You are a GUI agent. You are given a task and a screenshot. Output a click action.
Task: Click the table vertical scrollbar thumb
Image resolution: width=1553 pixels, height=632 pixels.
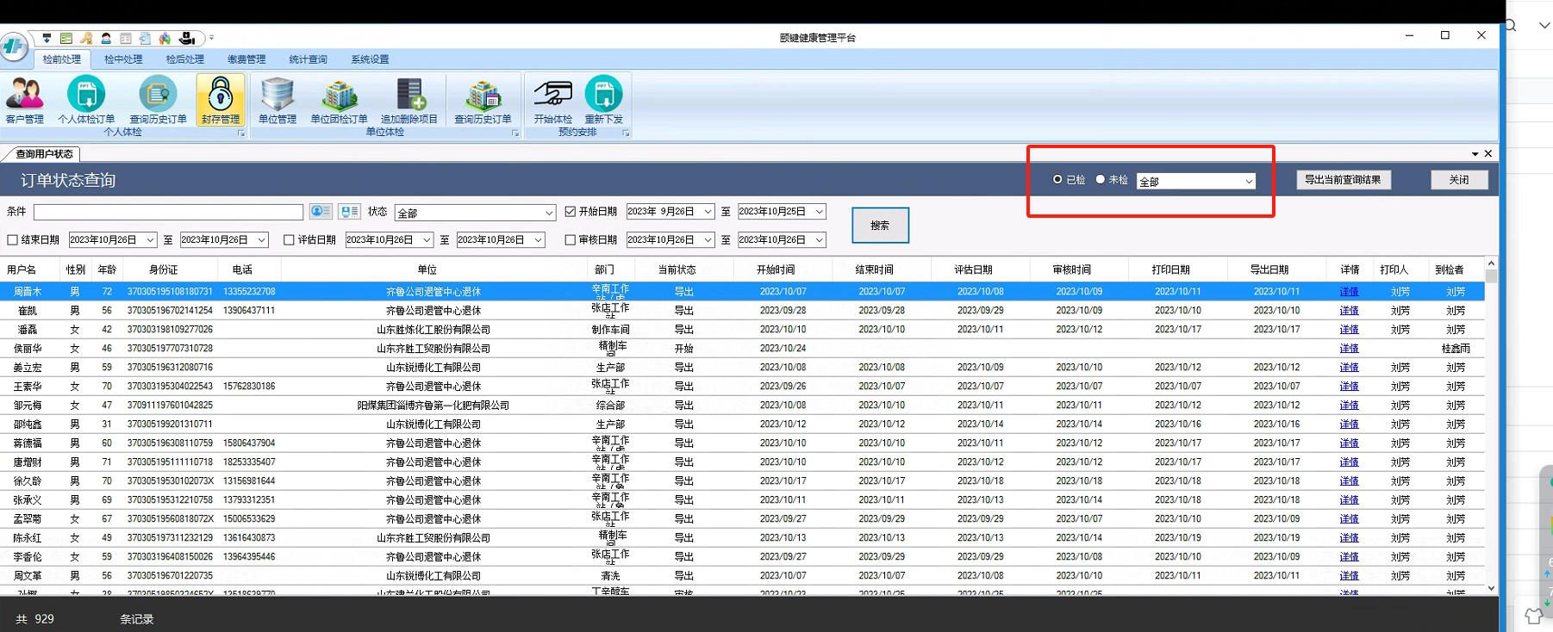[x=1491, y=276]
